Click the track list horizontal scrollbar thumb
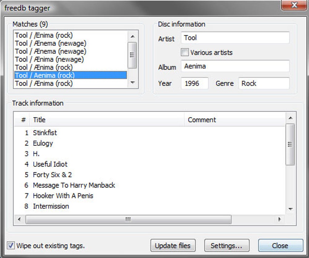This screenshot has height=258, width=309. (128, 219)
